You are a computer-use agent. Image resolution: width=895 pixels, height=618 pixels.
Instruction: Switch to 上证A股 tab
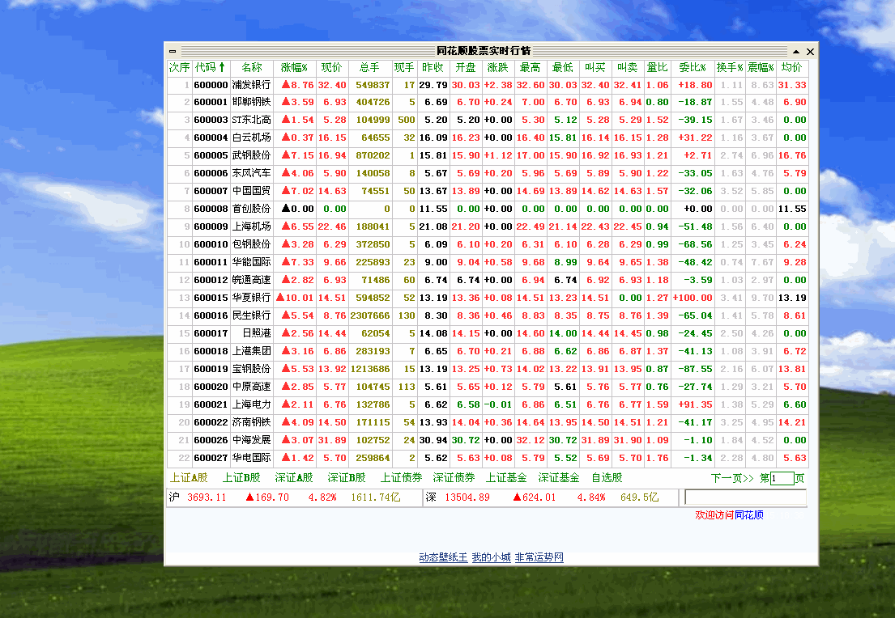click(189, 478)
